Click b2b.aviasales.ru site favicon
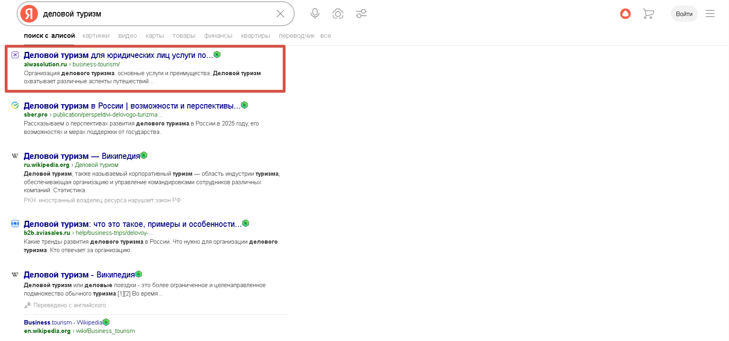The image size is (729, 341). 15,224
